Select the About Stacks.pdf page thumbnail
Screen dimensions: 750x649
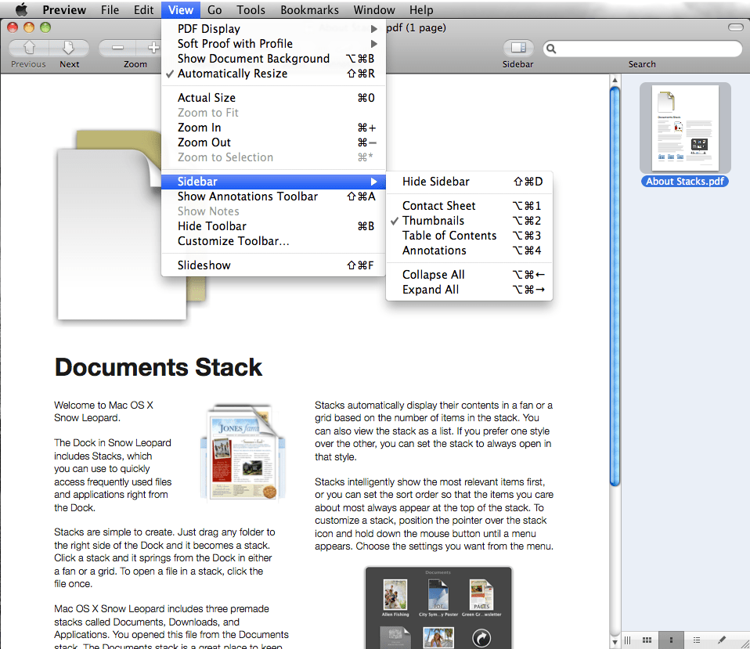685,128
